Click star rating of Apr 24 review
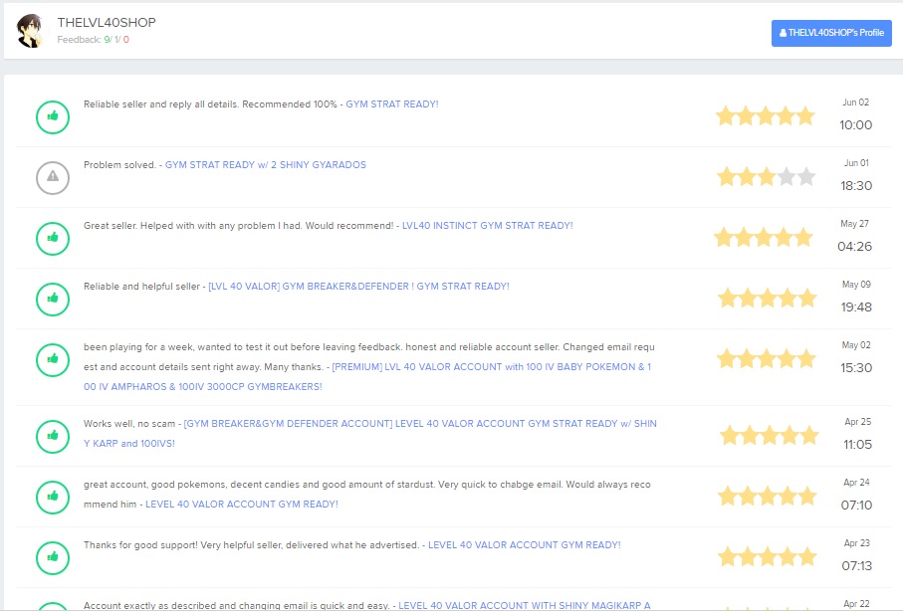The image size is (903, 612). coord(767,496)
